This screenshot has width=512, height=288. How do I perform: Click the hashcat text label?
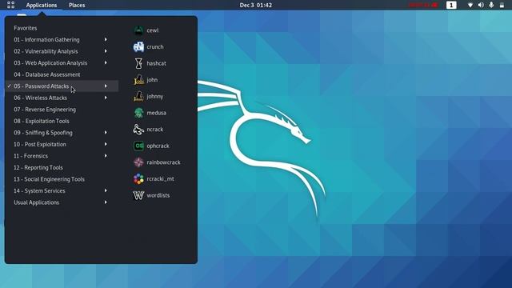157,63
